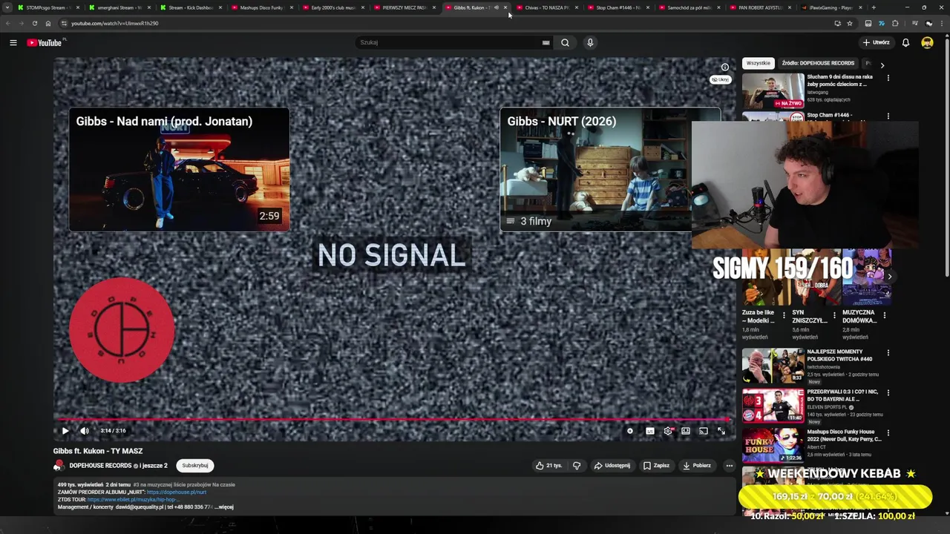The height and width of the screenshot is (534, 950).
Task: Open the info card icon in player corner
Action: pos(725,67)
